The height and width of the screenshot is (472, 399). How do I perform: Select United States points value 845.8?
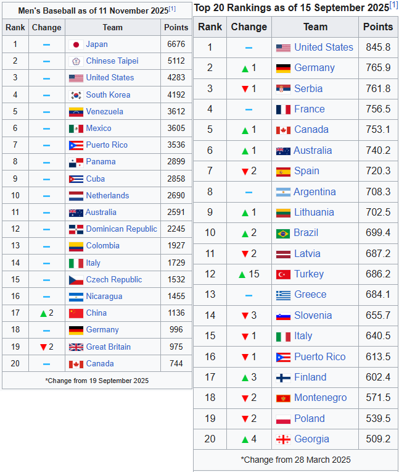[378, 47]
